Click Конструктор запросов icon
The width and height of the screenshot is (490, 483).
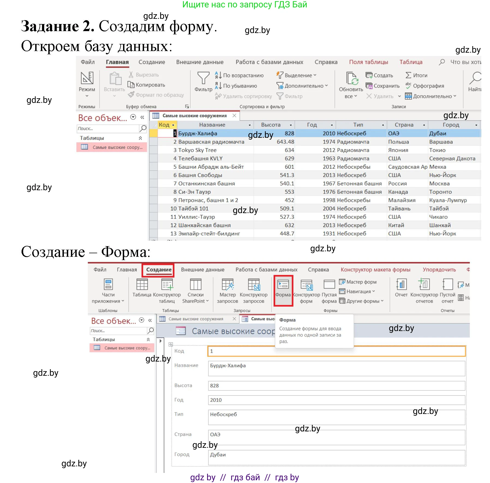(x=253, y=285)
